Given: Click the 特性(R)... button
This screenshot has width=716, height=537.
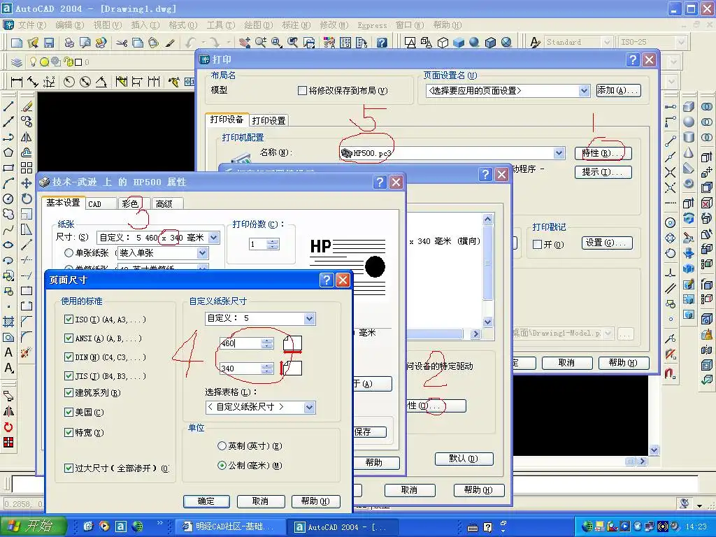Looking at the screenshot, I should click(603, 153).
